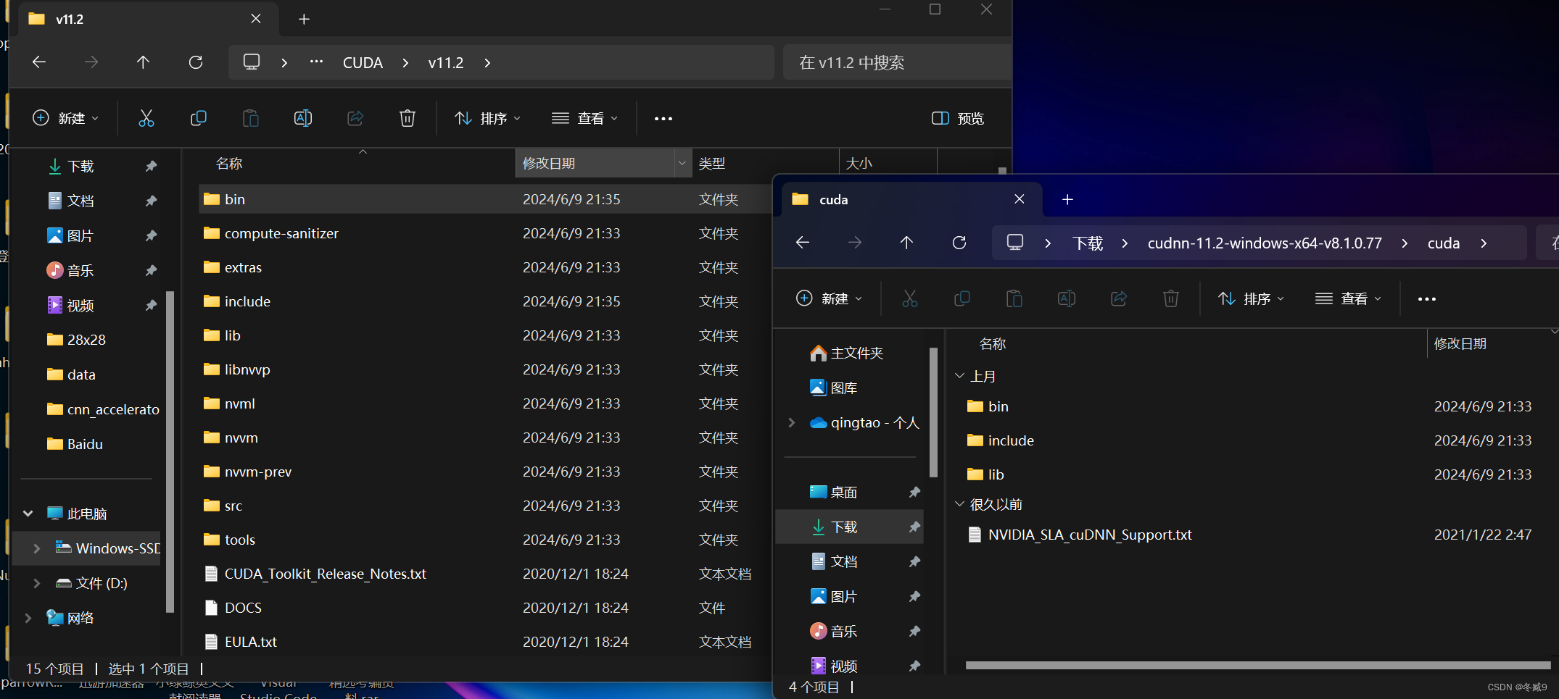Viewport: 1559px width, 699px height.
Task: Click the Refresh icon in the v11.2 window
Action: point(195,62)
